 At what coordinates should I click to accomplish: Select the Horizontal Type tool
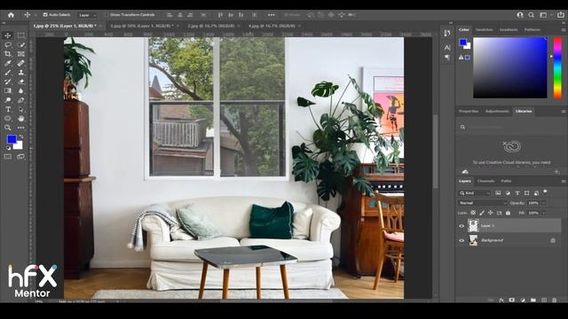tap(8, 109)
